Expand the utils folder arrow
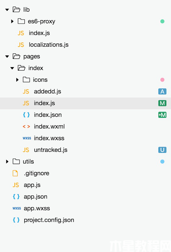171x252 pixels. [7, 162]
